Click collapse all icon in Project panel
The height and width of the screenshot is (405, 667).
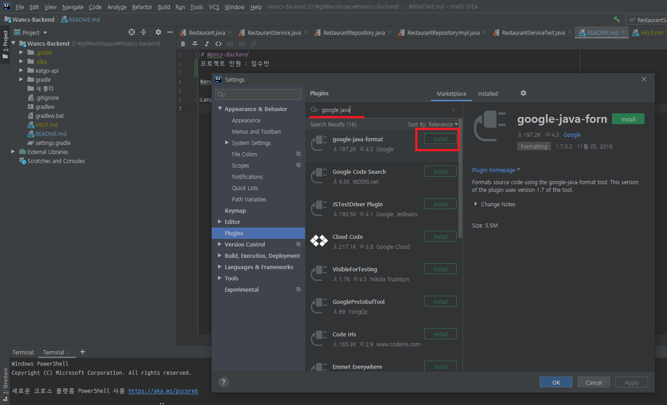(144, 32)
